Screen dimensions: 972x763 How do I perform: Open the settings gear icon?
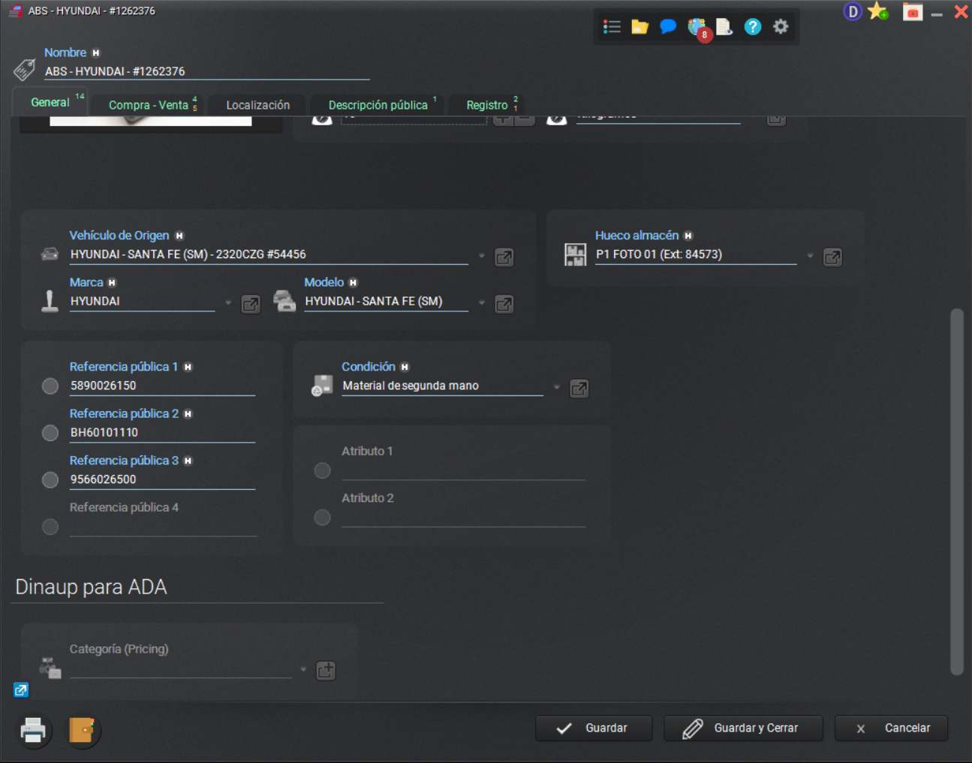(x=781, y=27)
